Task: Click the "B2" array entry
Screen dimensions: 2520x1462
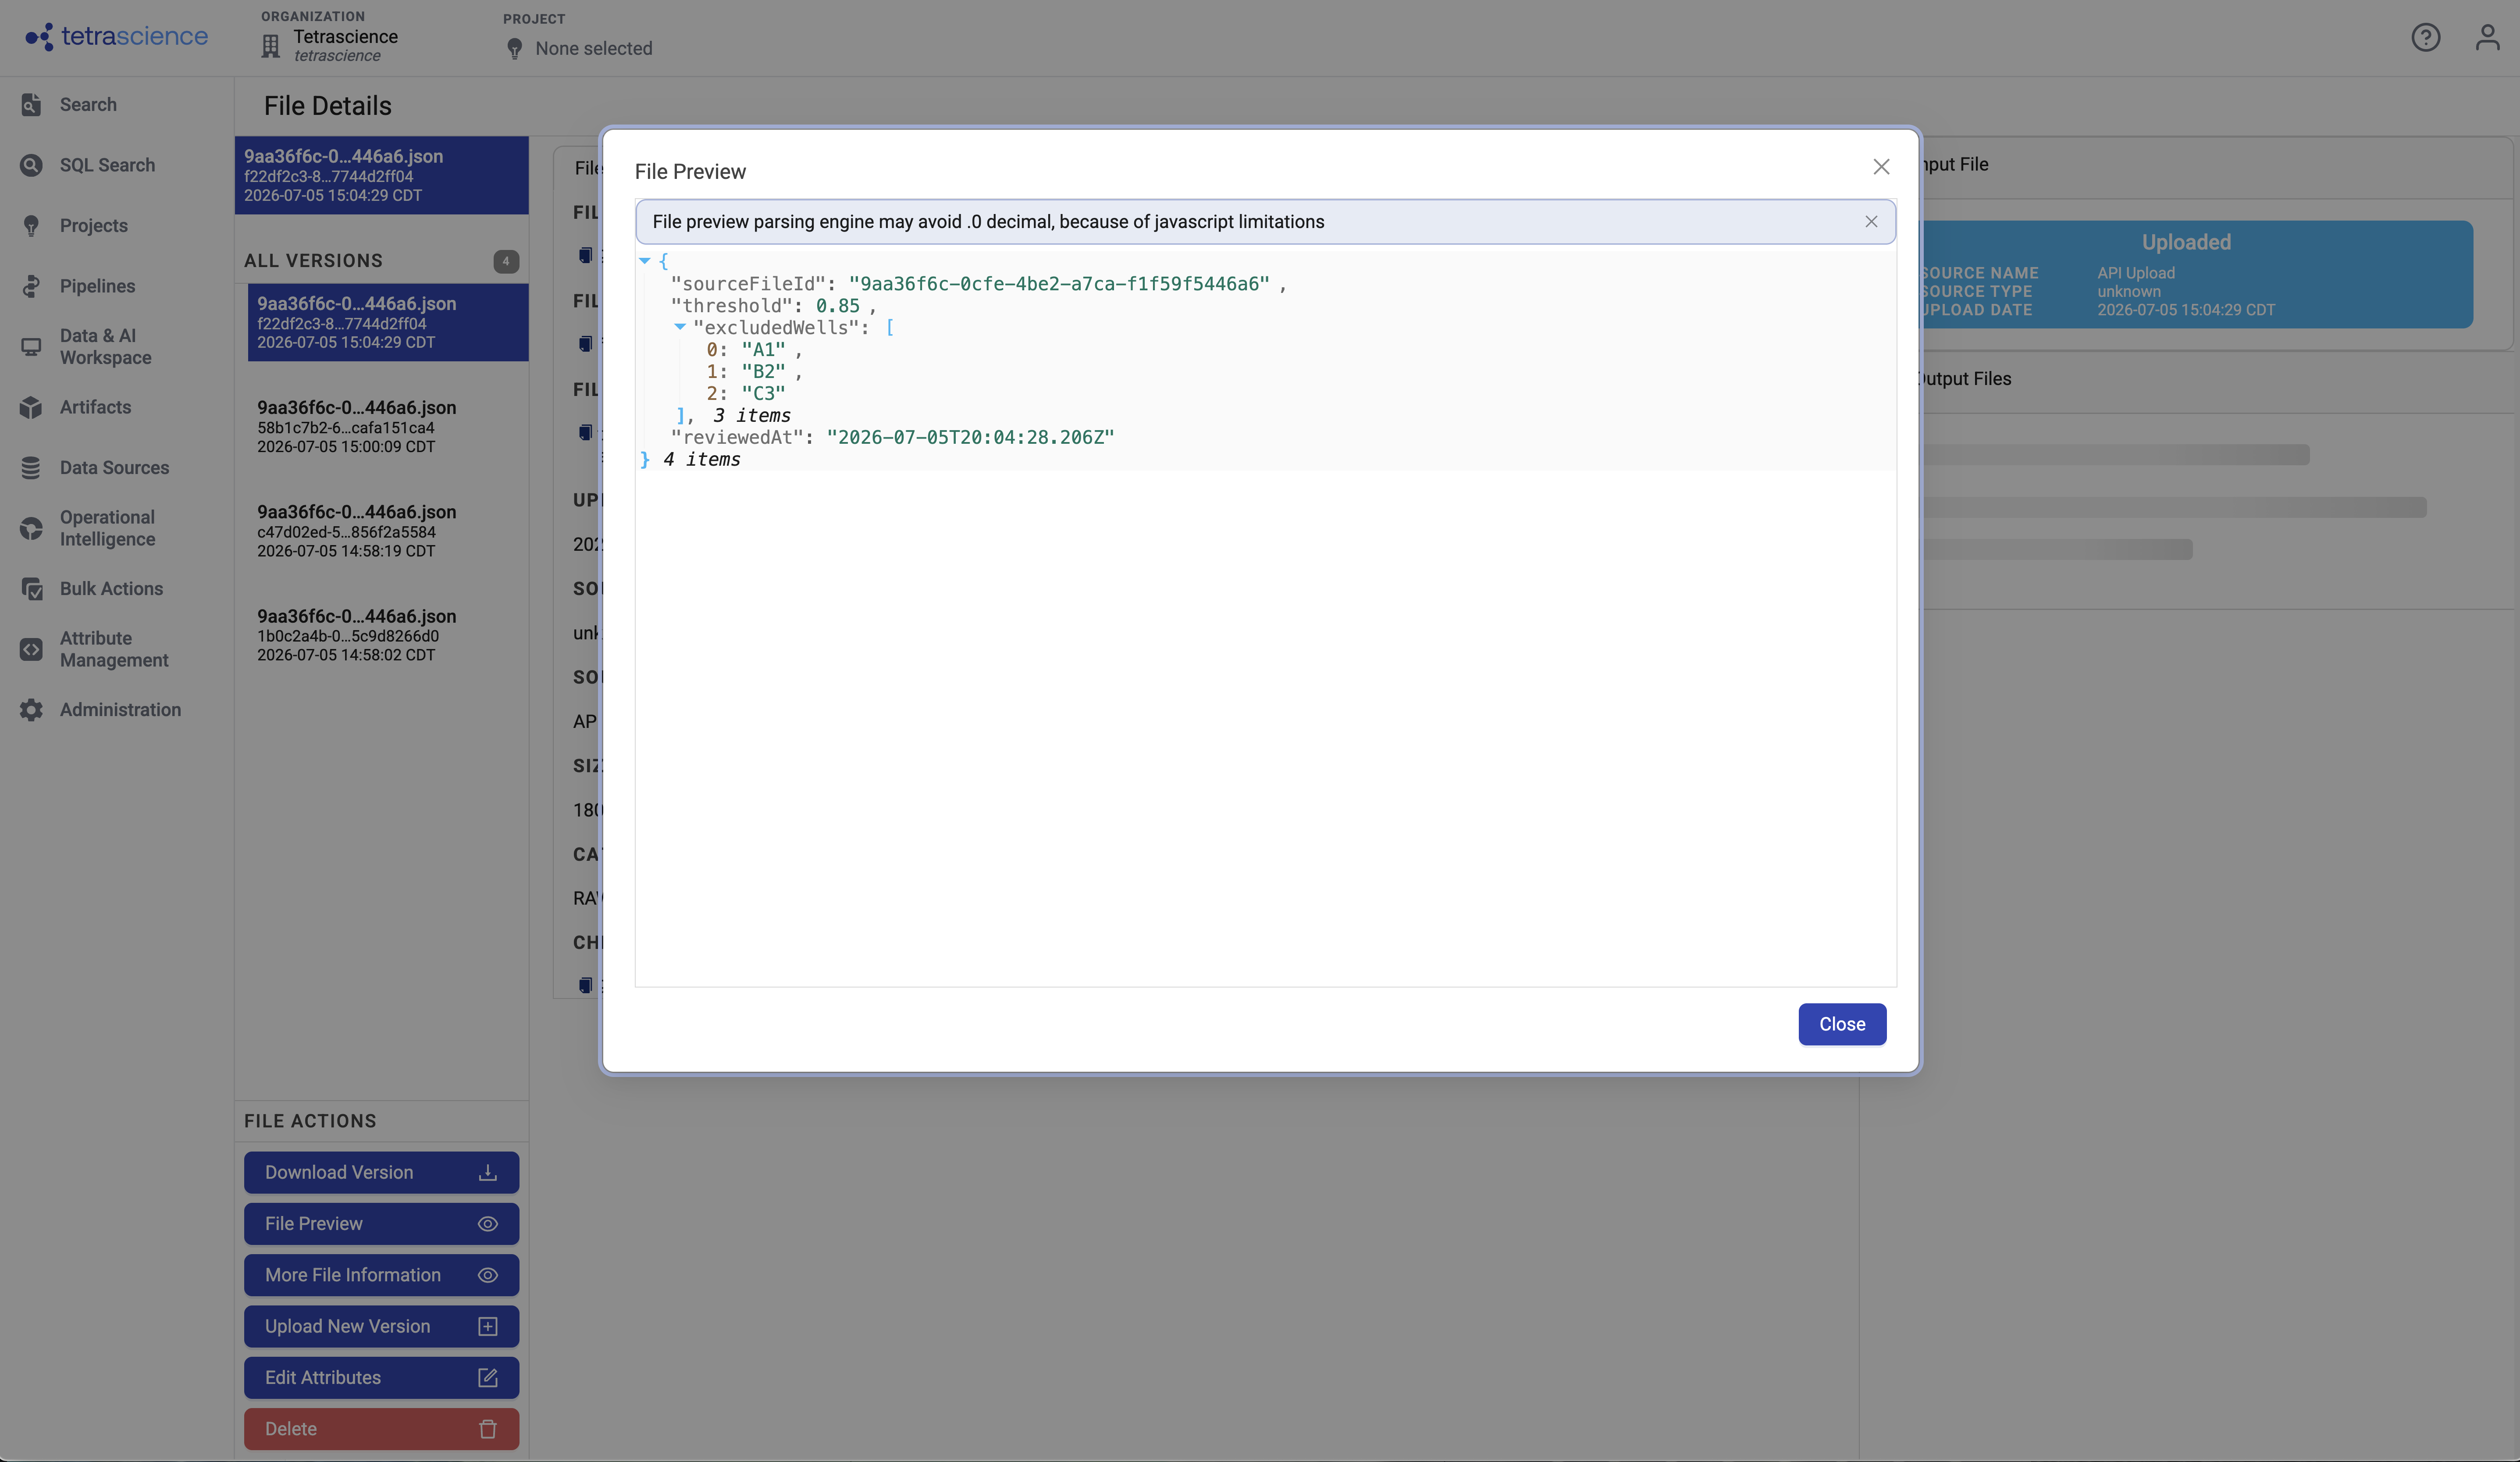Action: tap(763, 372)
